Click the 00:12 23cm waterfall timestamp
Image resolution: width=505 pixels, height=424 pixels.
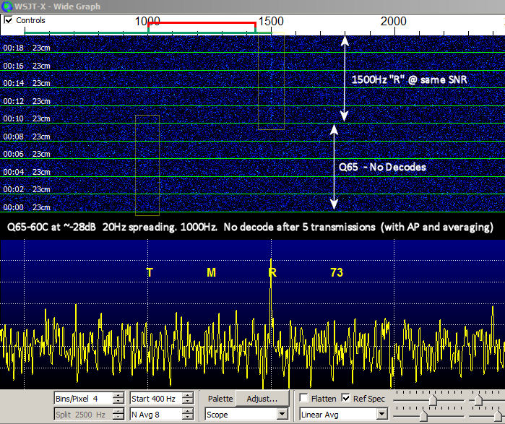[x=27, y=101]
